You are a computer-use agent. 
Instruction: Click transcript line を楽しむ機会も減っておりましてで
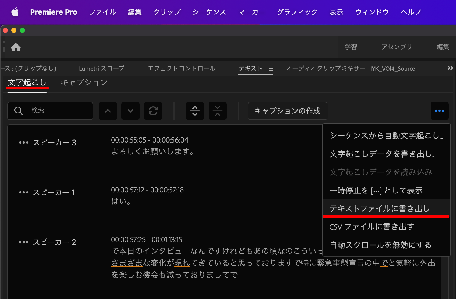point(175,275)
